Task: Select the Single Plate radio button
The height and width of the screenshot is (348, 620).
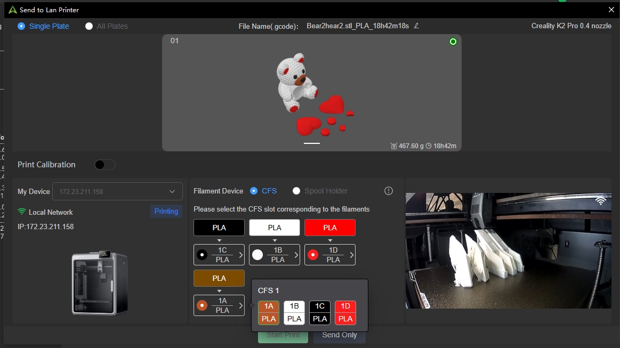Action: [21, 26]
